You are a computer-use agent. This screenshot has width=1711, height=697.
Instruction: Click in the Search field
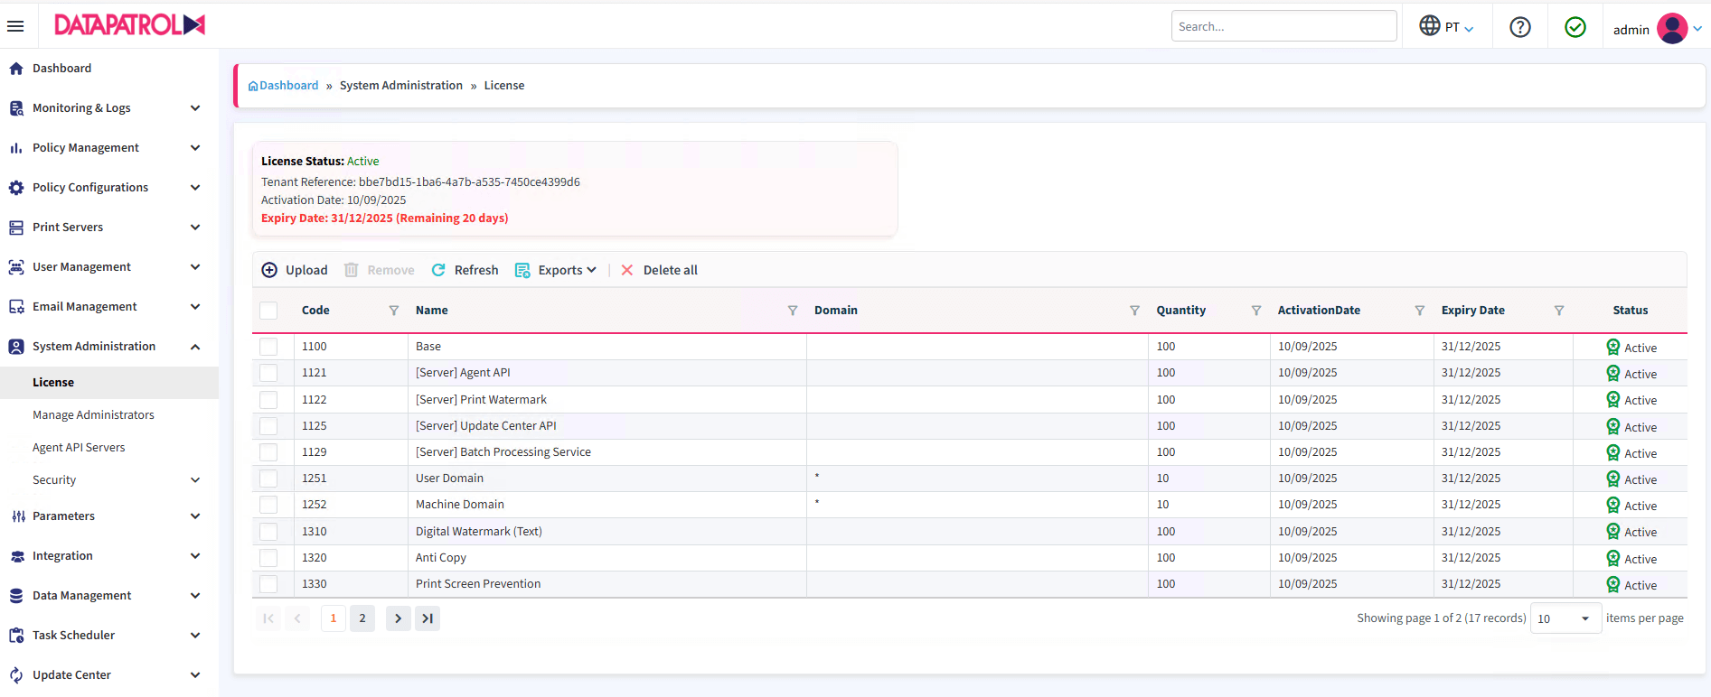(1283, 26)
